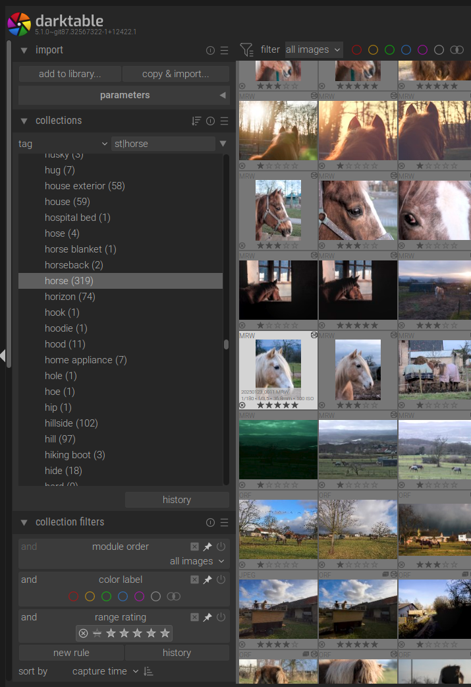The image size is (471, 687).
Task: Disable the range rating filter
Action: pyautogui.click(x=221, y=617)
